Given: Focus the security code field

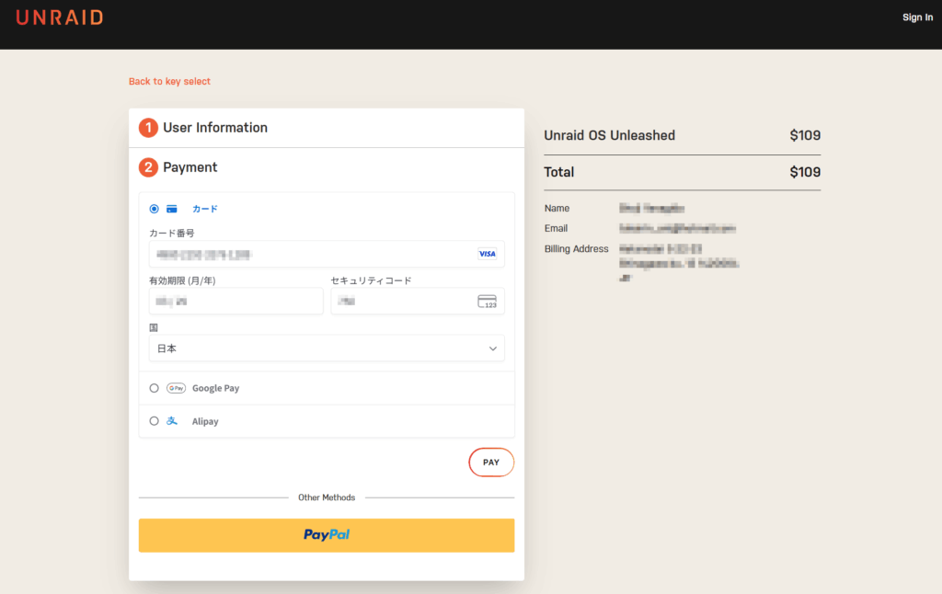Looking at the screenshot, I should pos(417,301).
